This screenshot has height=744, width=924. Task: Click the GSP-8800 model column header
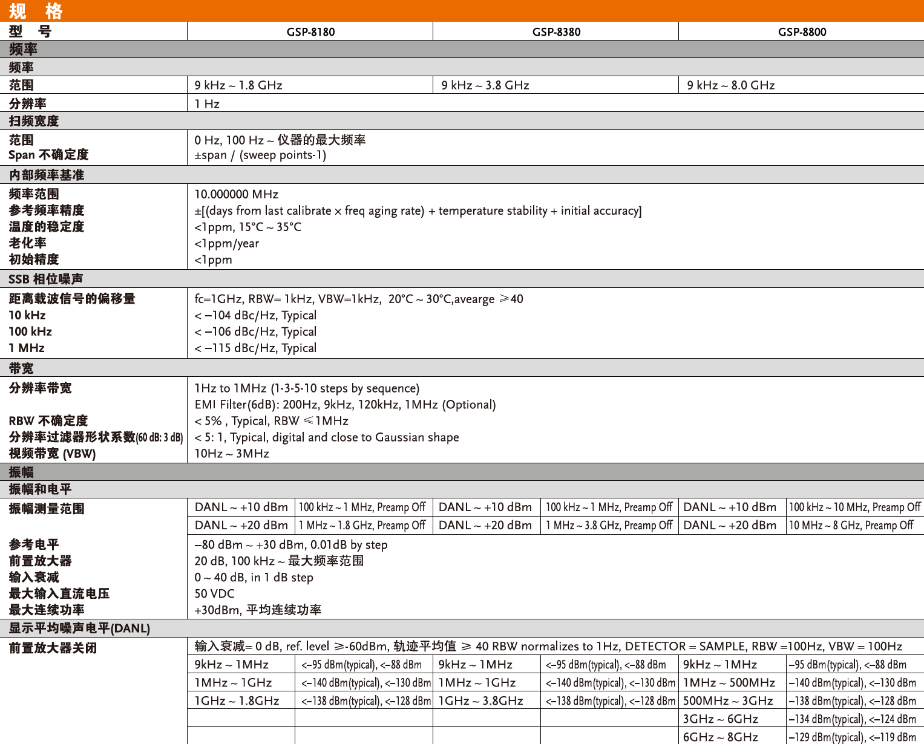[802, 31]
